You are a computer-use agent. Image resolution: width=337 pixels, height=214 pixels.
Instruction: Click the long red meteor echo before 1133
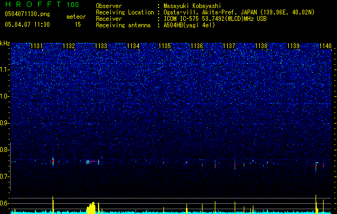click(93, 161)
